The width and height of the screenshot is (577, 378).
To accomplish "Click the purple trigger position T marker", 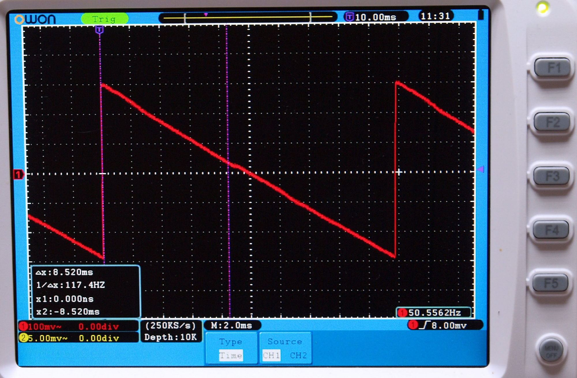I will (99, 29).
